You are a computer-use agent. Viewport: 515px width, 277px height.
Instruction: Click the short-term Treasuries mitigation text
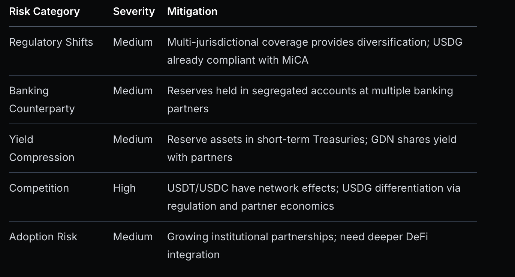(312, 148)
